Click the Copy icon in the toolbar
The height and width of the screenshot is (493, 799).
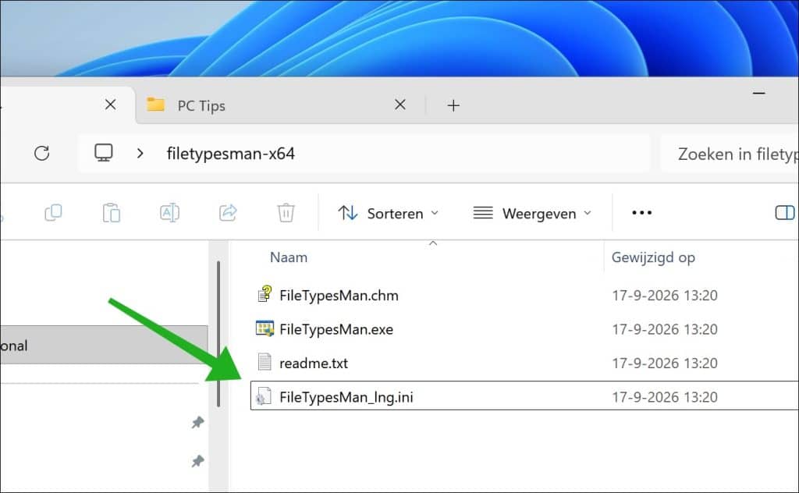pos(54,212)
